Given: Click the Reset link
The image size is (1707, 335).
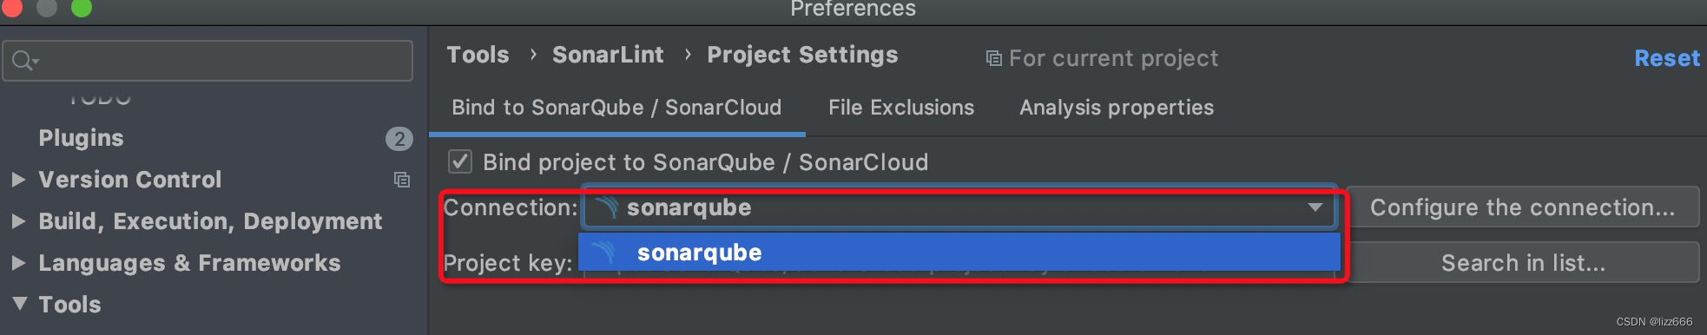Looking at the screenshot, I should (x=1667, y=58).
